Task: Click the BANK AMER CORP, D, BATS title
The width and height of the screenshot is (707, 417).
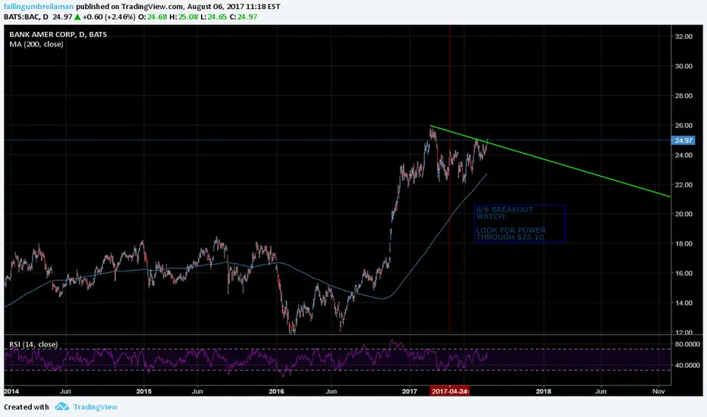Action: (58, 34)
